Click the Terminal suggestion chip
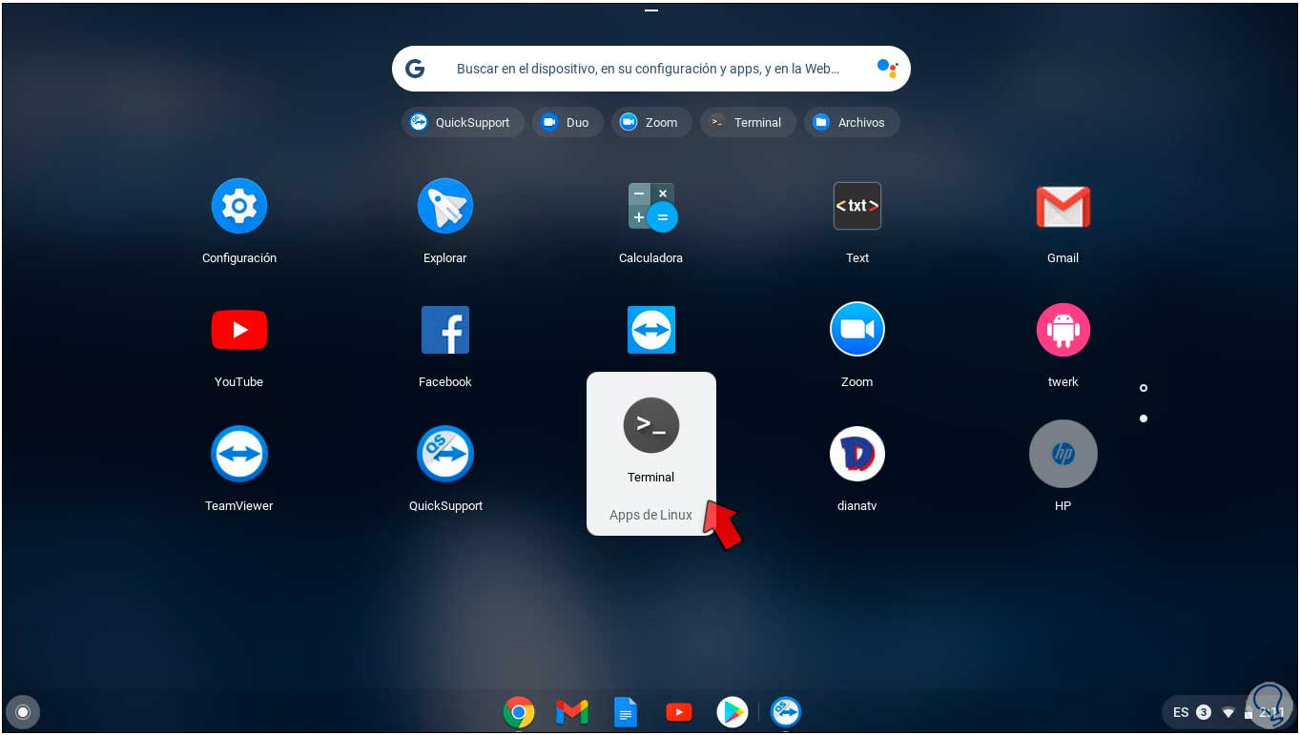This screenshot has height=735, width=1300. click(x=748, y=122)
